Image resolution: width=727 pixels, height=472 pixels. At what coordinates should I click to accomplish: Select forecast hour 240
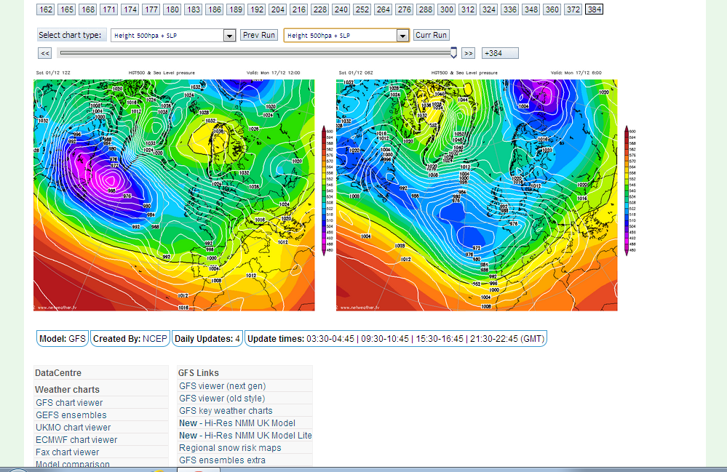[341, 9]
